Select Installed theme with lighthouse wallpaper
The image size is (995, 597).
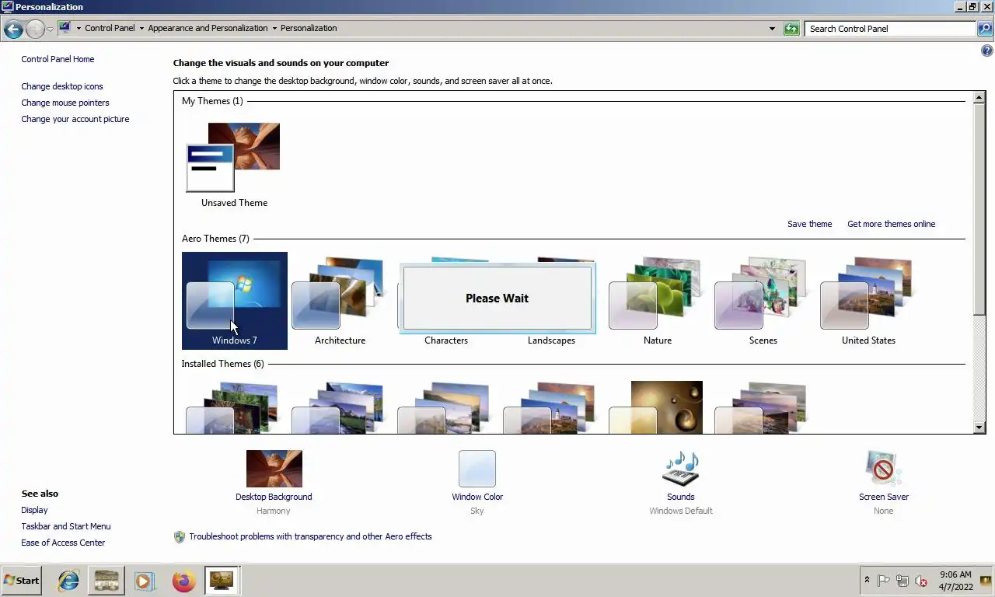(551, 407)
